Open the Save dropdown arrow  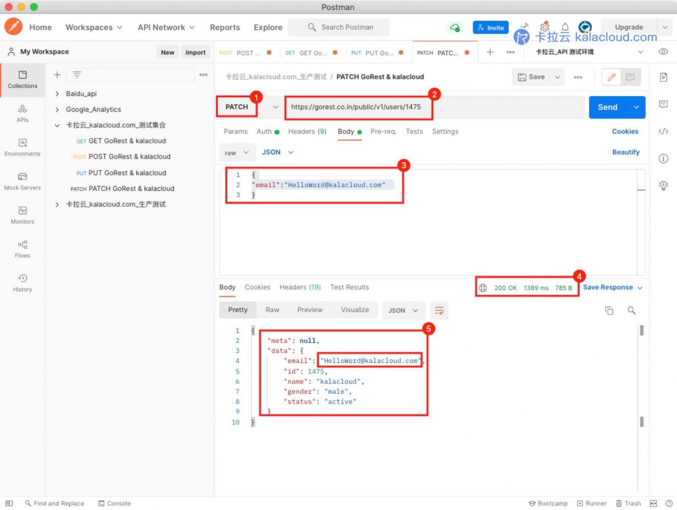point(557,77)
